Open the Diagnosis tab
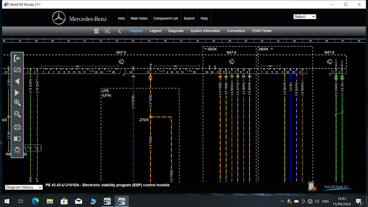This screenshot has height=207, width=368. 176,31
